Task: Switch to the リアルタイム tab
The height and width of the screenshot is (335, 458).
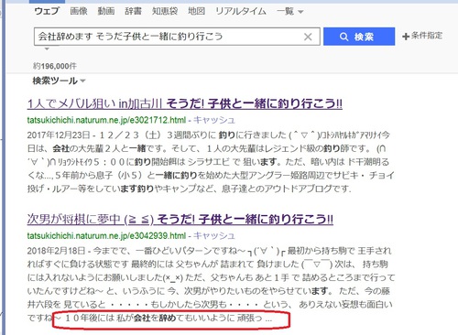Action: tap(241, 11)
